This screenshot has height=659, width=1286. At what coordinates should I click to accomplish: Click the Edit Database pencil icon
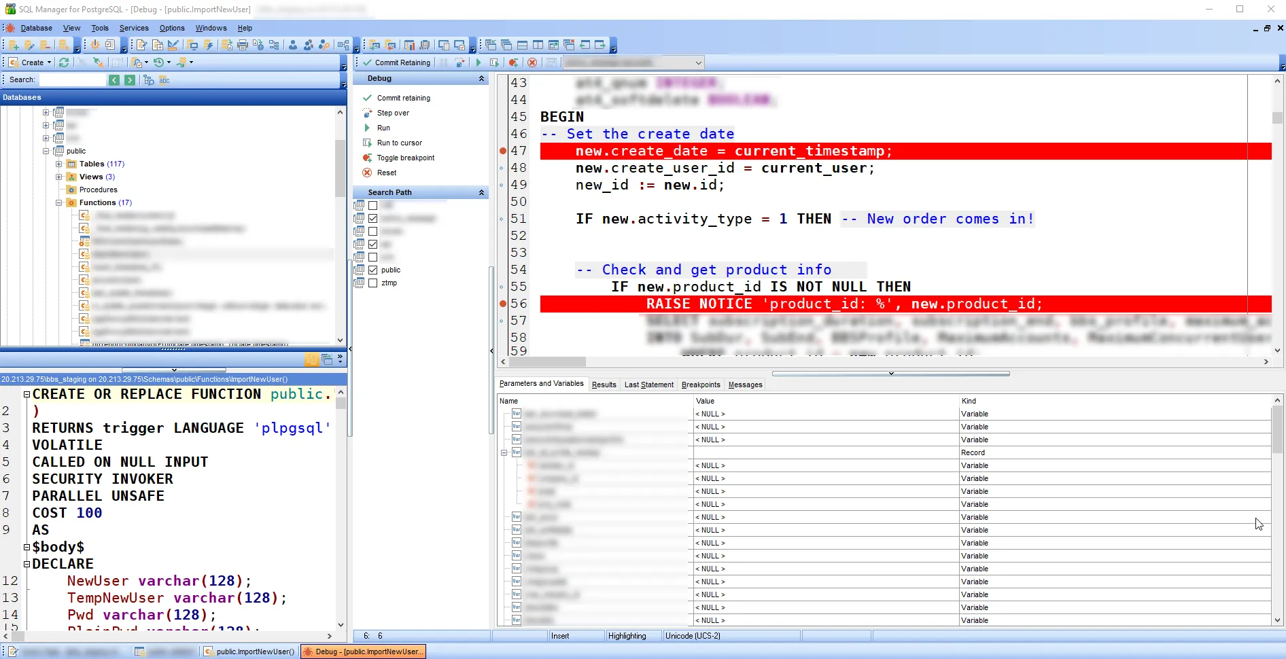click(x=29, y=45)
